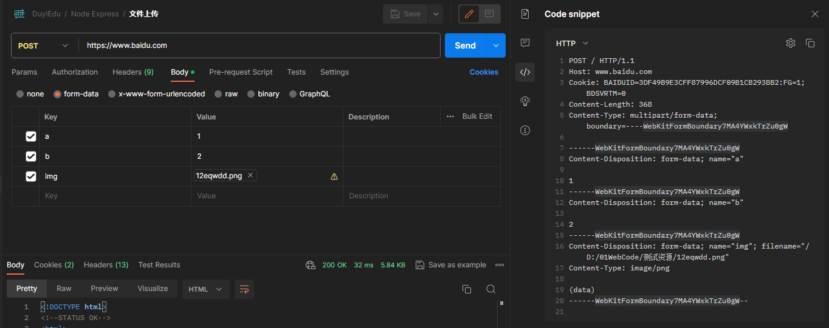
Task: Uncheck the row for key a
Action: coord(31,136)
